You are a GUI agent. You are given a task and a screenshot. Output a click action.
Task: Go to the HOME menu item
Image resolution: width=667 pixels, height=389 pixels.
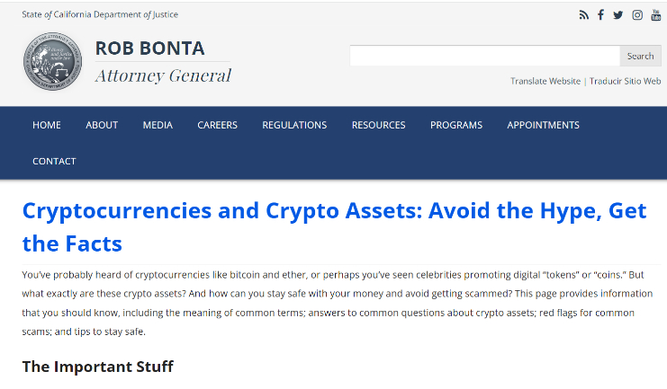coord(47,125)
